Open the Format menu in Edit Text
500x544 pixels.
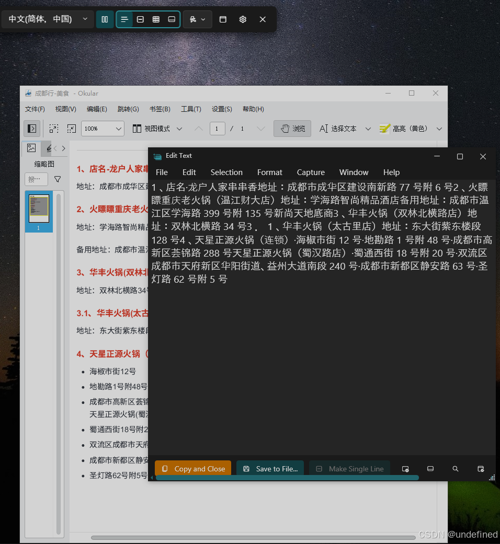(270, 172)
